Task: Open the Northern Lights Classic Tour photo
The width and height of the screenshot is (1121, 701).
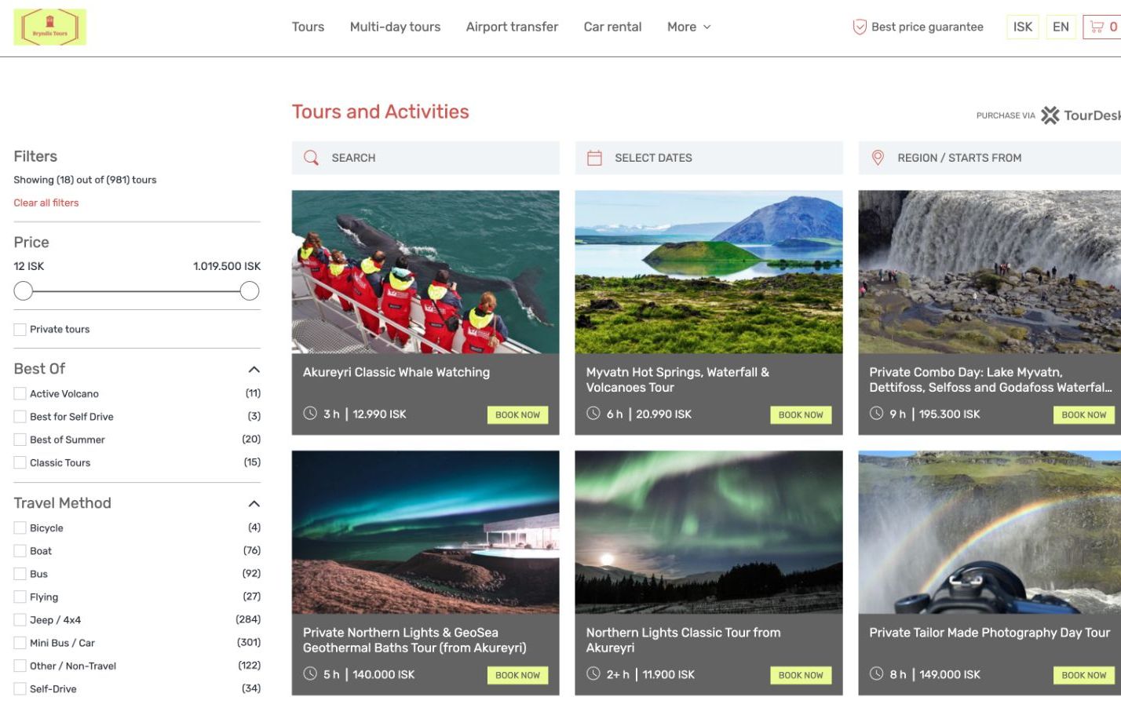Action: click(x=709, y=532)
